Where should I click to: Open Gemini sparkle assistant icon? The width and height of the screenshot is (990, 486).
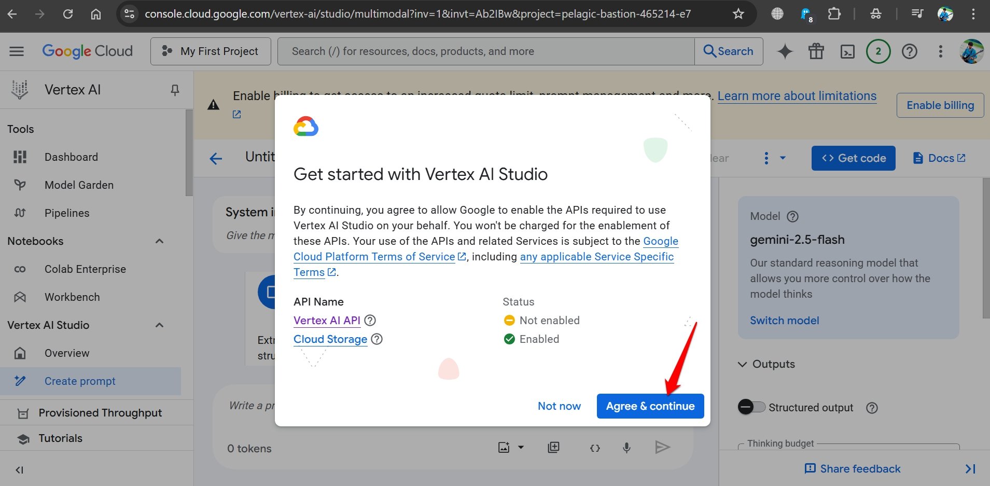click(x=785, y=51)
